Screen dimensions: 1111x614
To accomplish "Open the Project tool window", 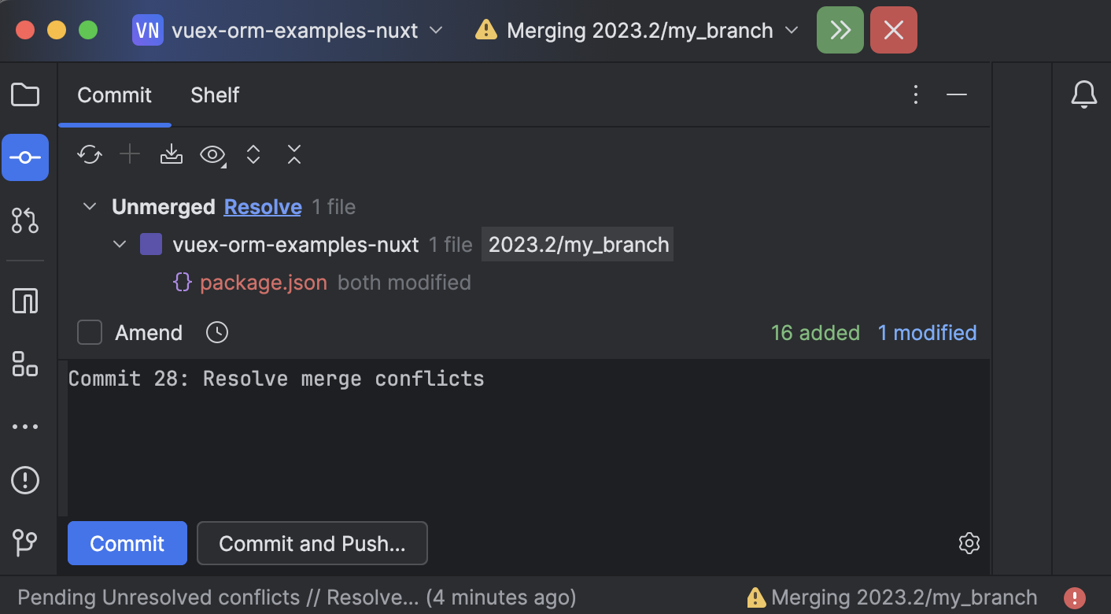I will click(24, 94).
